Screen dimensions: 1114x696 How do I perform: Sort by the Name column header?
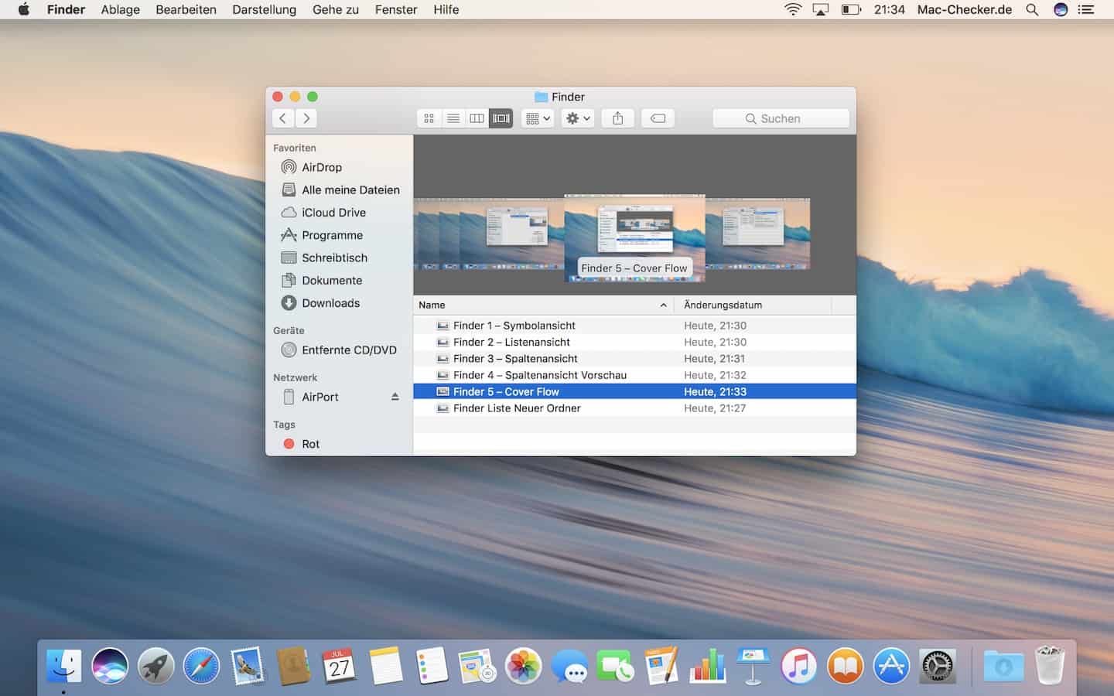pyautogui.click(x=543, y=305)
